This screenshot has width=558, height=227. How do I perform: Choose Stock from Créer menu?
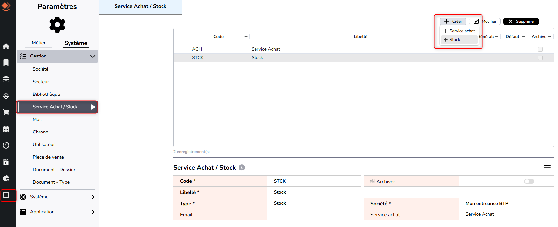point(459,40)
